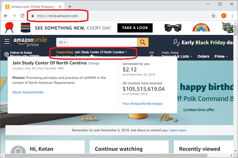Click striped blanket image in banner

point(26,28)
